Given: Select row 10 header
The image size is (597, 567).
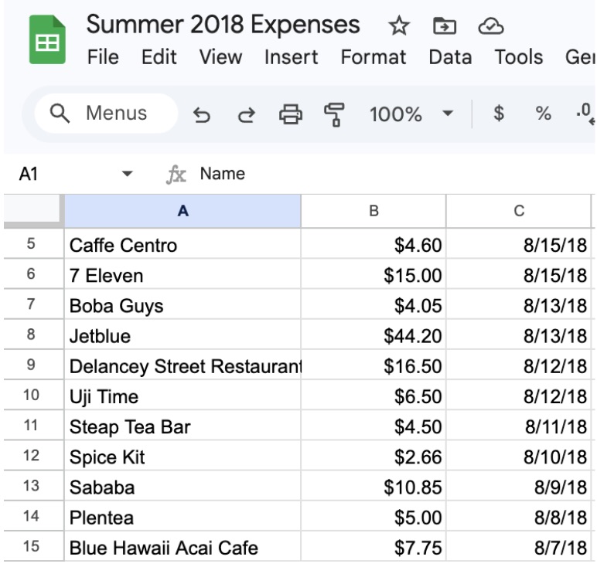Looking at the screenshot, I should tap(33, 395).
